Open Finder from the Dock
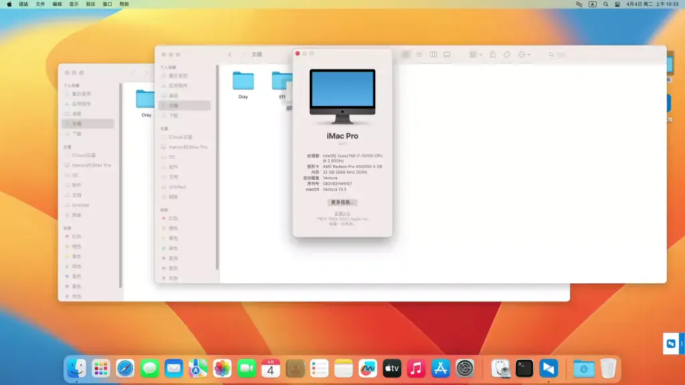The height and width of the screenshot is (385, 685). [x=76, y=369]
